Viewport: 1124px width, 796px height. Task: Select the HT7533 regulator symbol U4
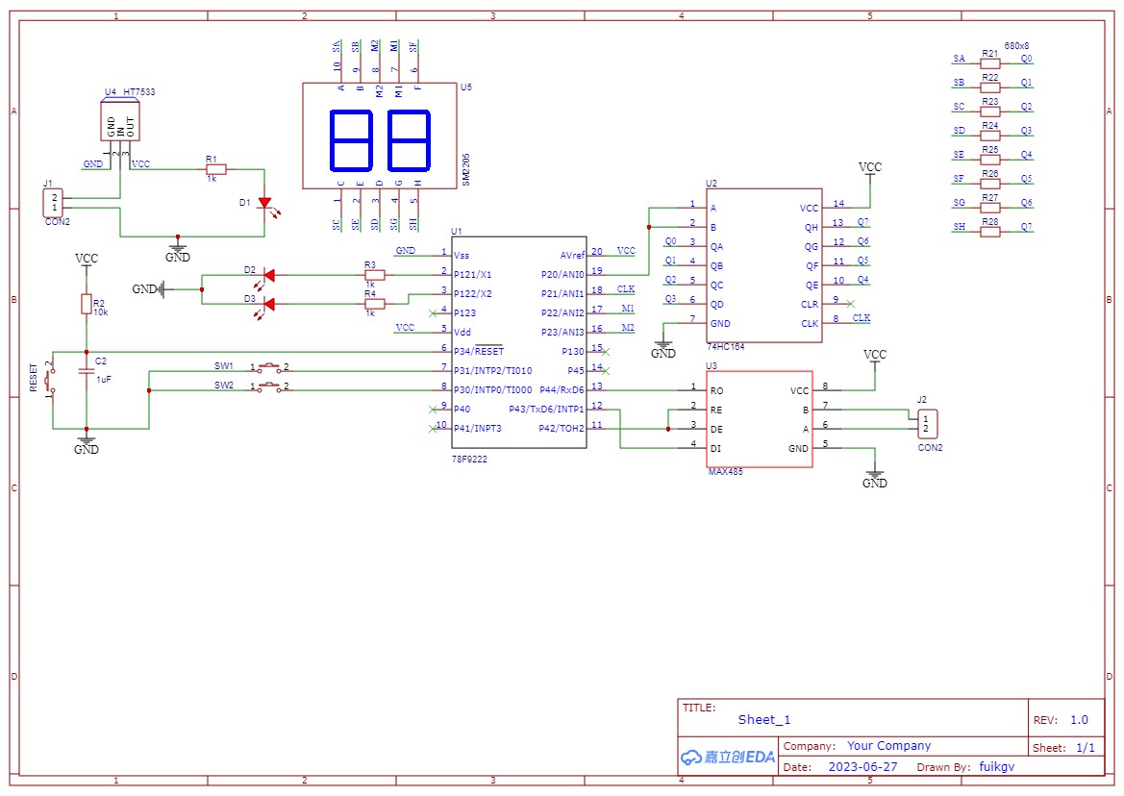click(x=120, y=123)
